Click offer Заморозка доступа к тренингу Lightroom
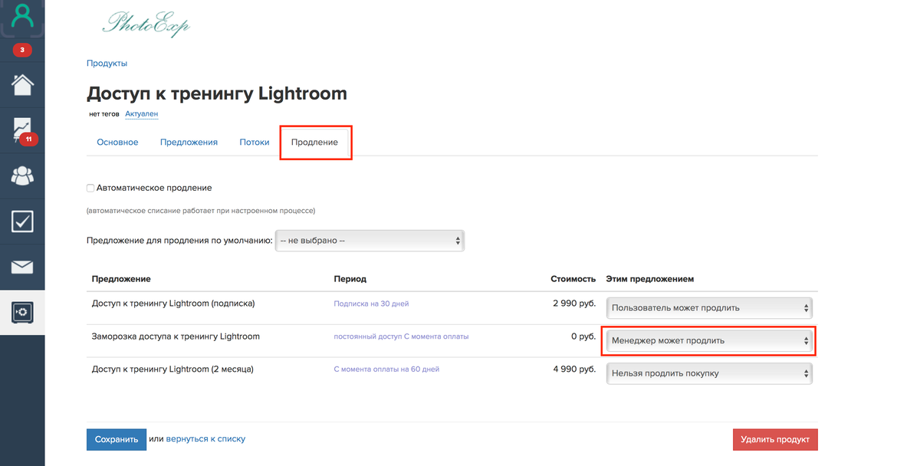 [x=176, y=336]
